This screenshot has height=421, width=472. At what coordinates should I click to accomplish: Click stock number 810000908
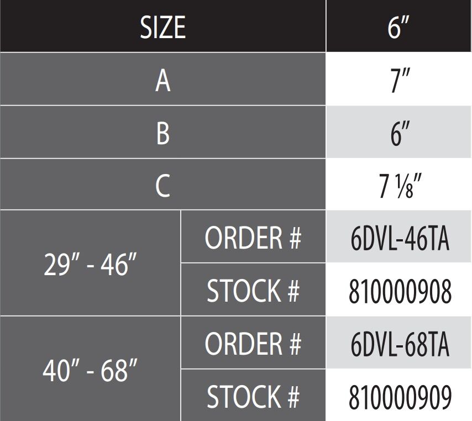399,291
